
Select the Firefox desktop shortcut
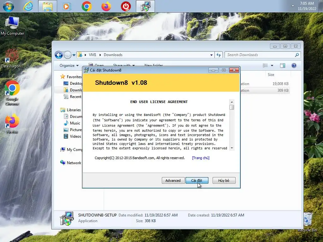[12, 124]
